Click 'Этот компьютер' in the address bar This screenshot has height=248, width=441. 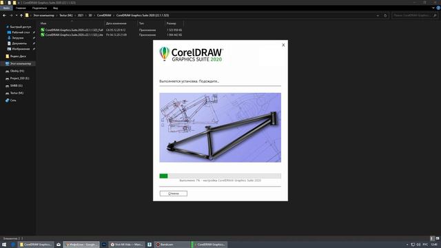coord(44,15)
